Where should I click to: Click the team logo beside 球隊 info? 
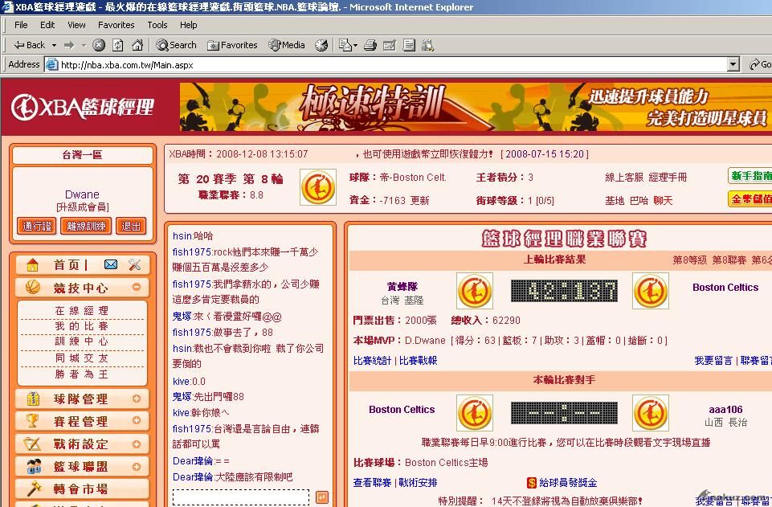[x=318, y=187]
